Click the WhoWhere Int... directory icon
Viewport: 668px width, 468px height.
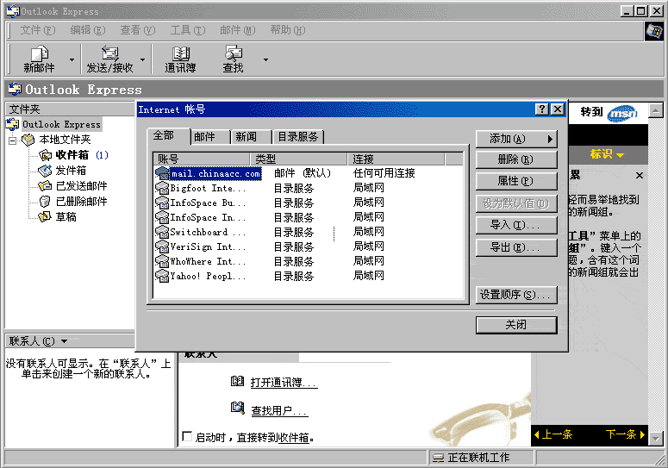(x=162, y=261)
